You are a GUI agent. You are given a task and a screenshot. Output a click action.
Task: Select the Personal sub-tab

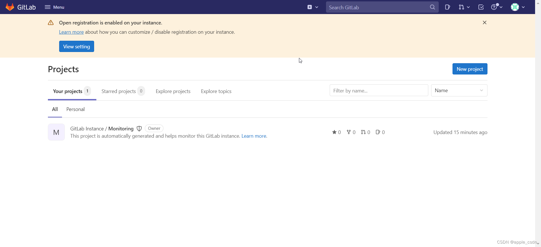(x=76, y=109)
